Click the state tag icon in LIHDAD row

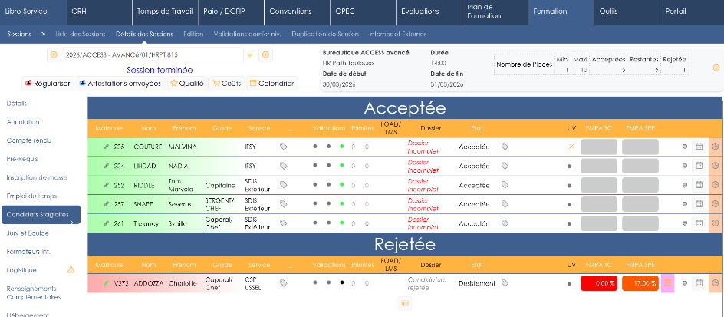pyautogui.click(x=505, y=166)
